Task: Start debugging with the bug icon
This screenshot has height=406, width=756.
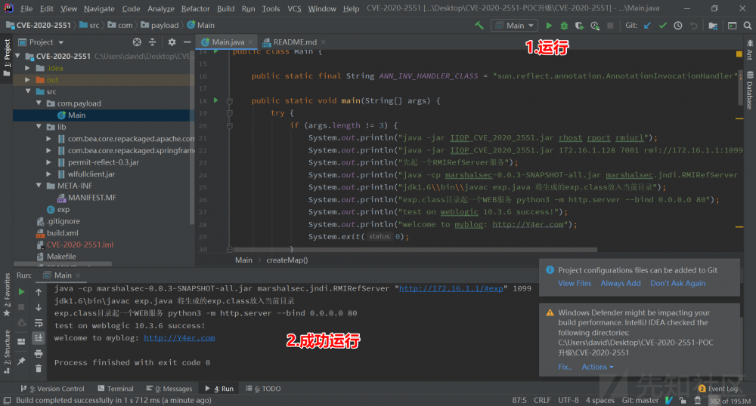Action: (x=564, y=26)
